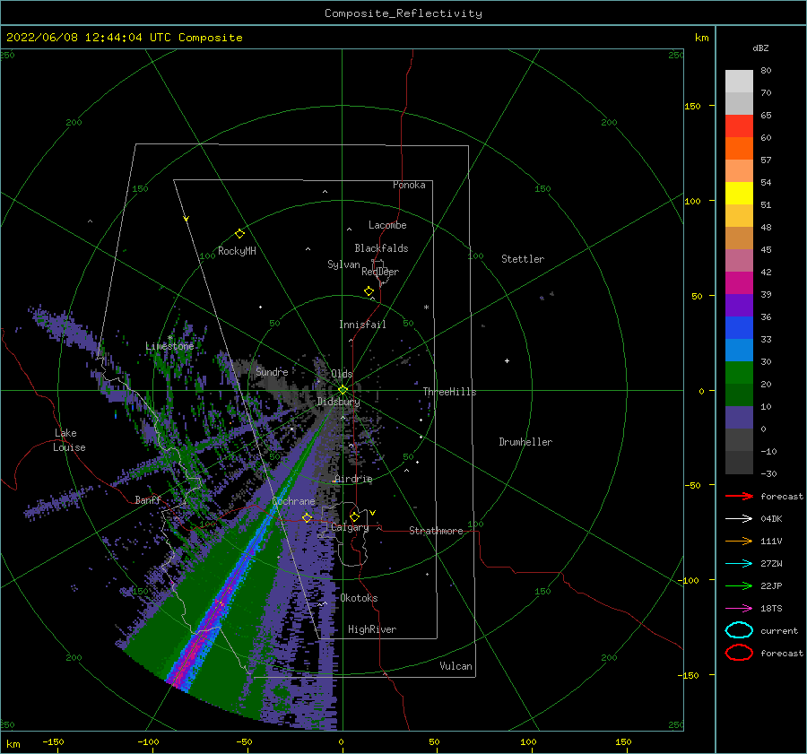Click the Airdrie label
This screenshot has width=807, height=754.
click(x=353, y=479)
